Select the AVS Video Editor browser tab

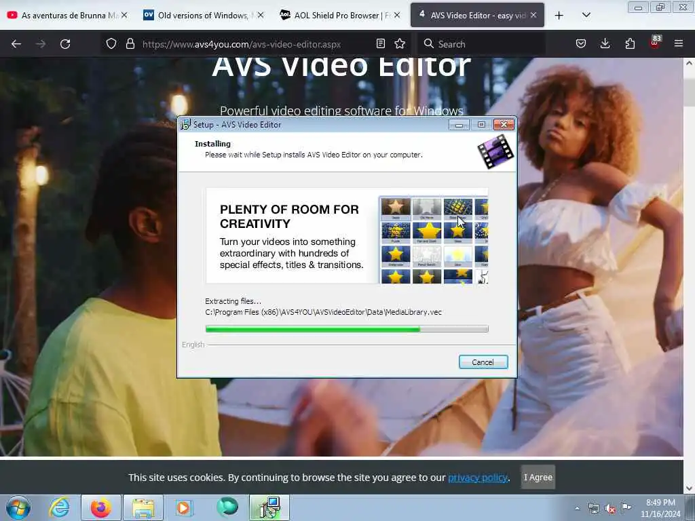click(x=477, y=16)
